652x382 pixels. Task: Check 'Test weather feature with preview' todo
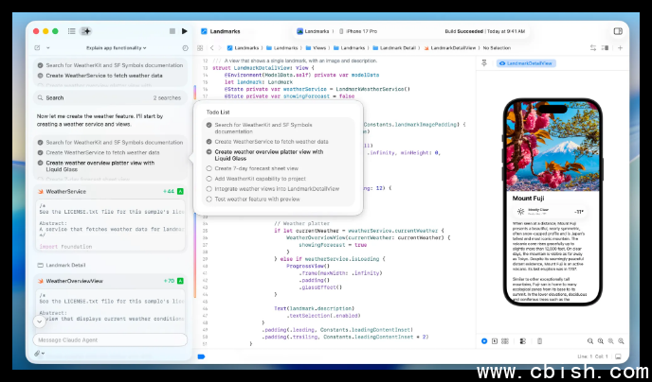209,199
